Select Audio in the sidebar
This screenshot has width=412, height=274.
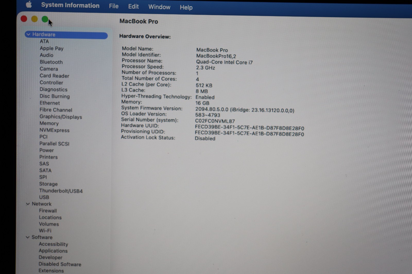click(x=46, y=55)
